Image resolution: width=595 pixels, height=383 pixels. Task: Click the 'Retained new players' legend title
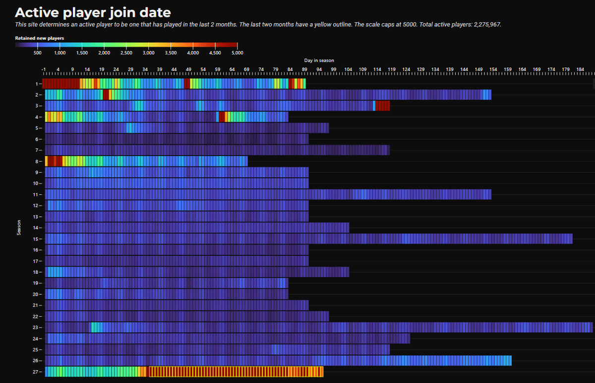(39, 38)
